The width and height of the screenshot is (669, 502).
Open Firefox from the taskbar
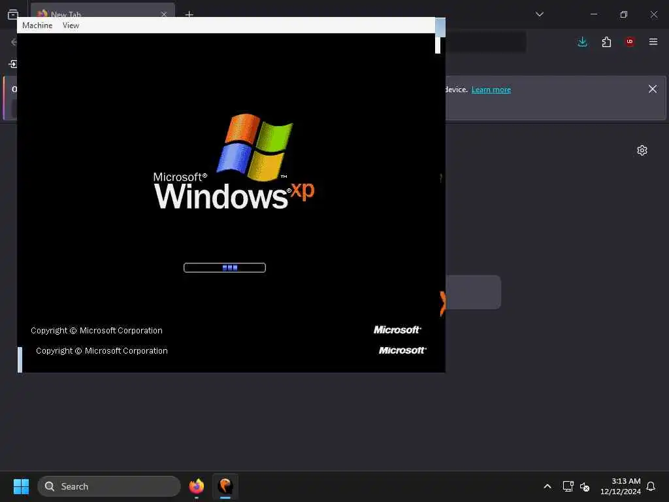tap(196, 486)
